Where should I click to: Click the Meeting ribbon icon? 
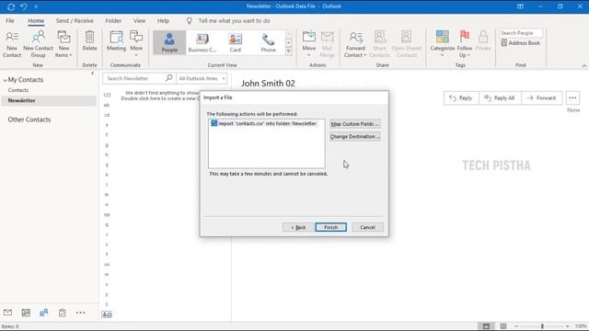[116, 40]
